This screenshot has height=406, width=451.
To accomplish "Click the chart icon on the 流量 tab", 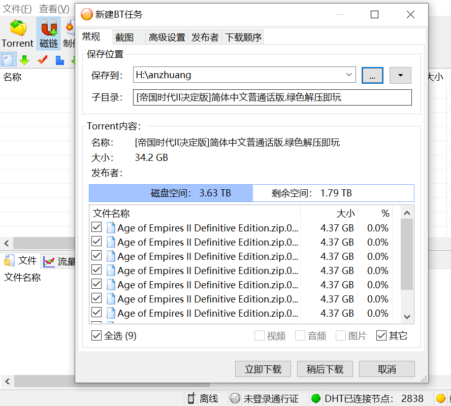I will click(x=49, y=261).
